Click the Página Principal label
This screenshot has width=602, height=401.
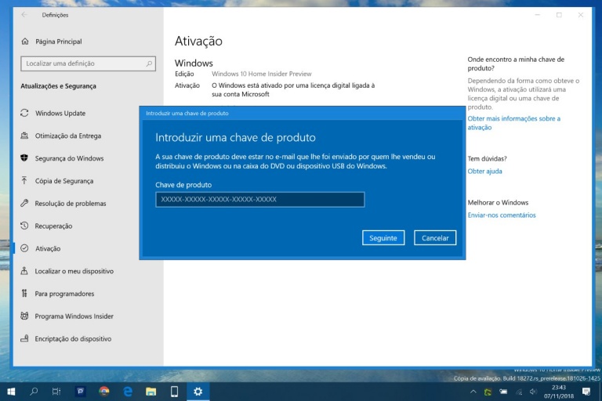click(x=58, y=42)
